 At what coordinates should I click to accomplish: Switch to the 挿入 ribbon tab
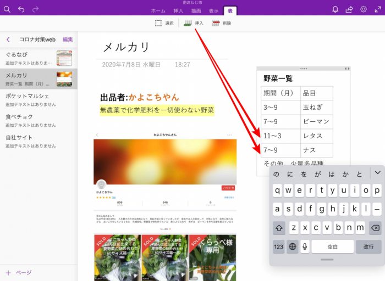point(178,11)
